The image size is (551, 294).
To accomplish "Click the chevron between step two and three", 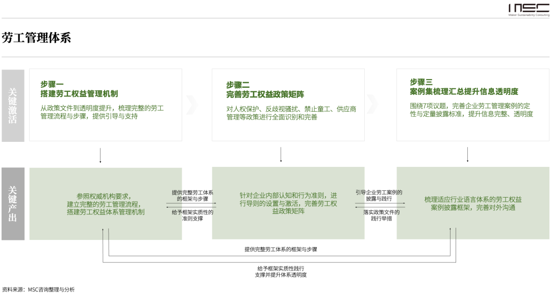I will click(373, 104).
